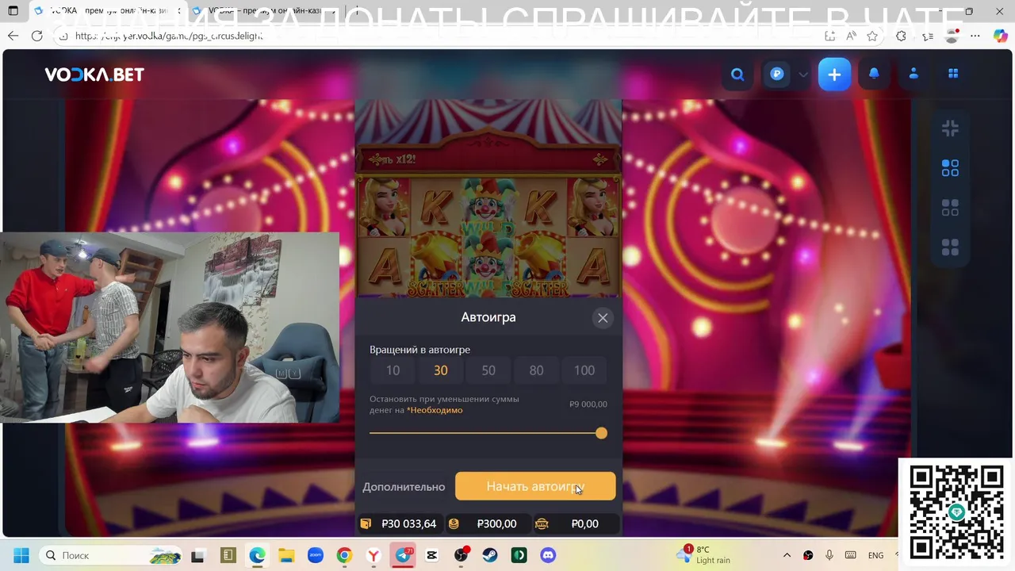Select the highlighted two-by-two game layout icon
The height and width of the screenshot is (571, 1015).
pos(950,168)
